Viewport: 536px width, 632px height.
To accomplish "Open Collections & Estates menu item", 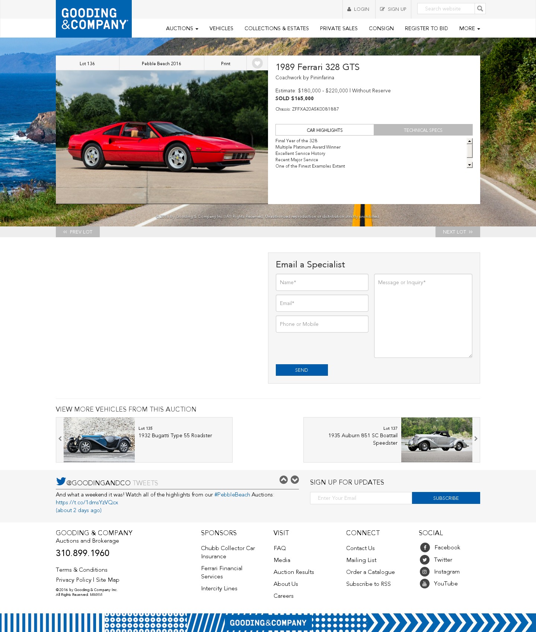I will point(277,28).
